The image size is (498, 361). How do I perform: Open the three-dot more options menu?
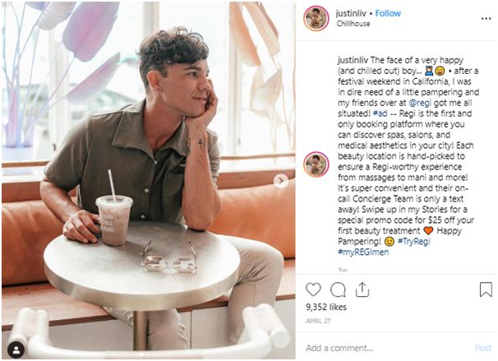pyautogui.click(x=486, y=19)
